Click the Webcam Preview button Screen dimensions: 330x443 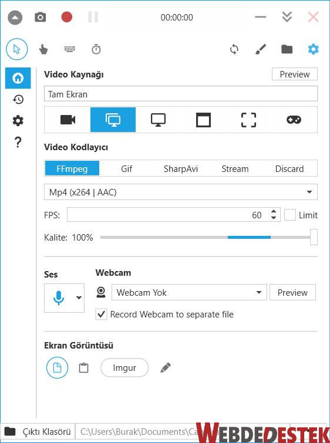pyautogui.click(x=292, y=292)
